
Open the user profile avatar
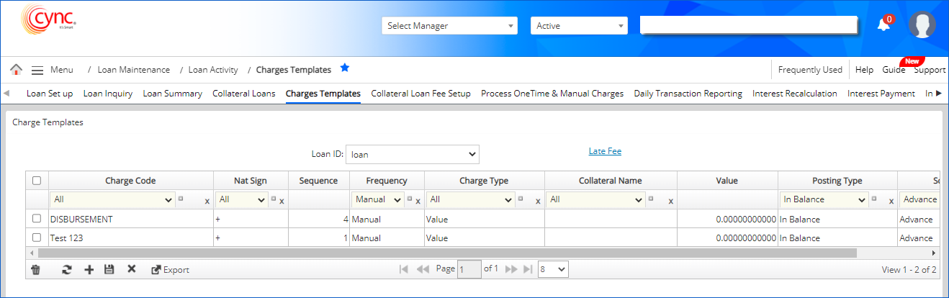pos(922,25)
